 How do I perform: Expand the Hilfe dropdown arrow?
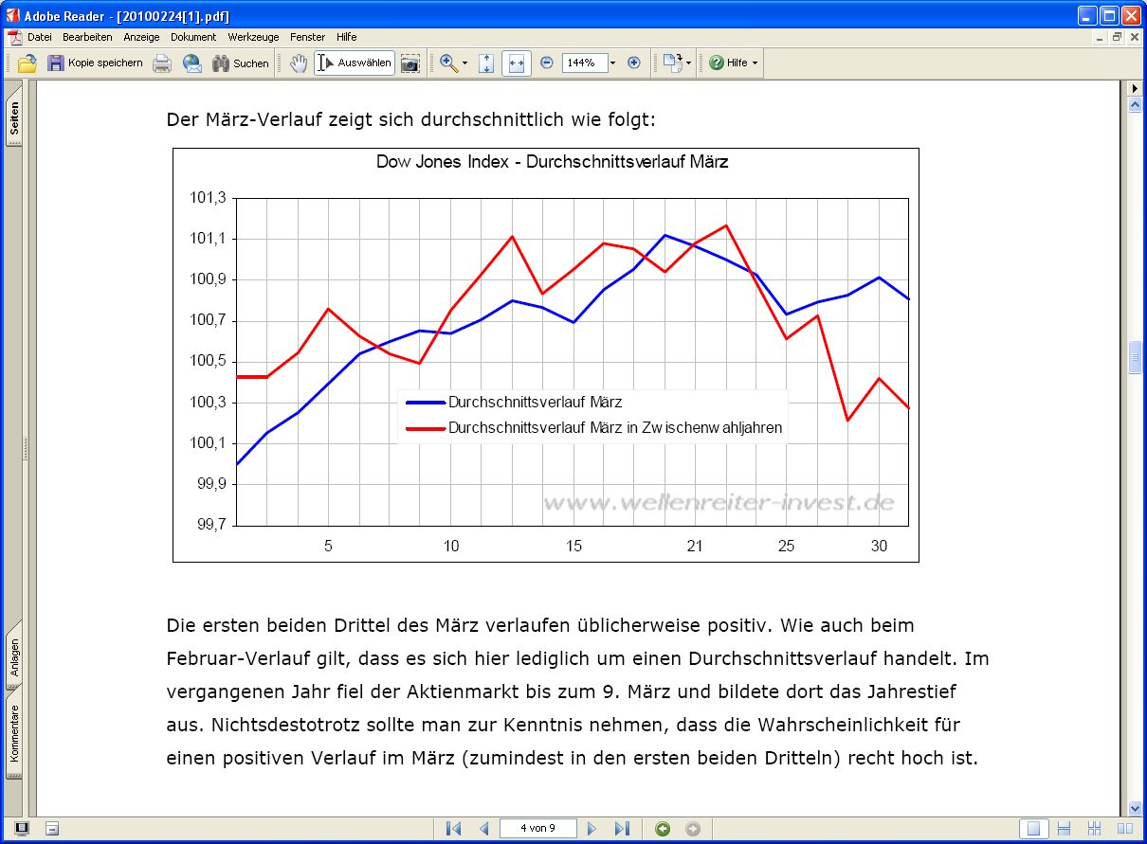click(755, 63)
